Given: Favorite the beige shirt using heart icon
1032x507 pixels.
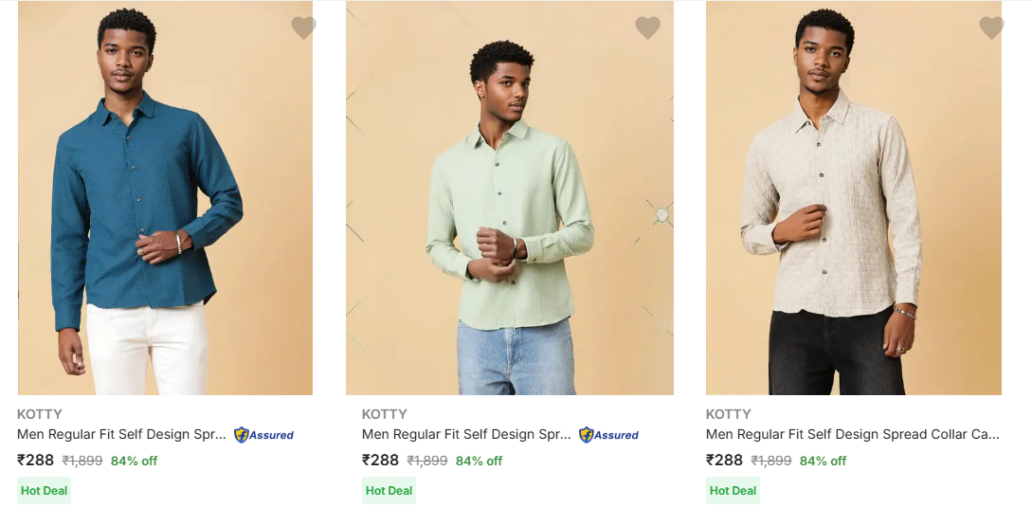Looking at the screenshot, I should (x=991, y=28).
